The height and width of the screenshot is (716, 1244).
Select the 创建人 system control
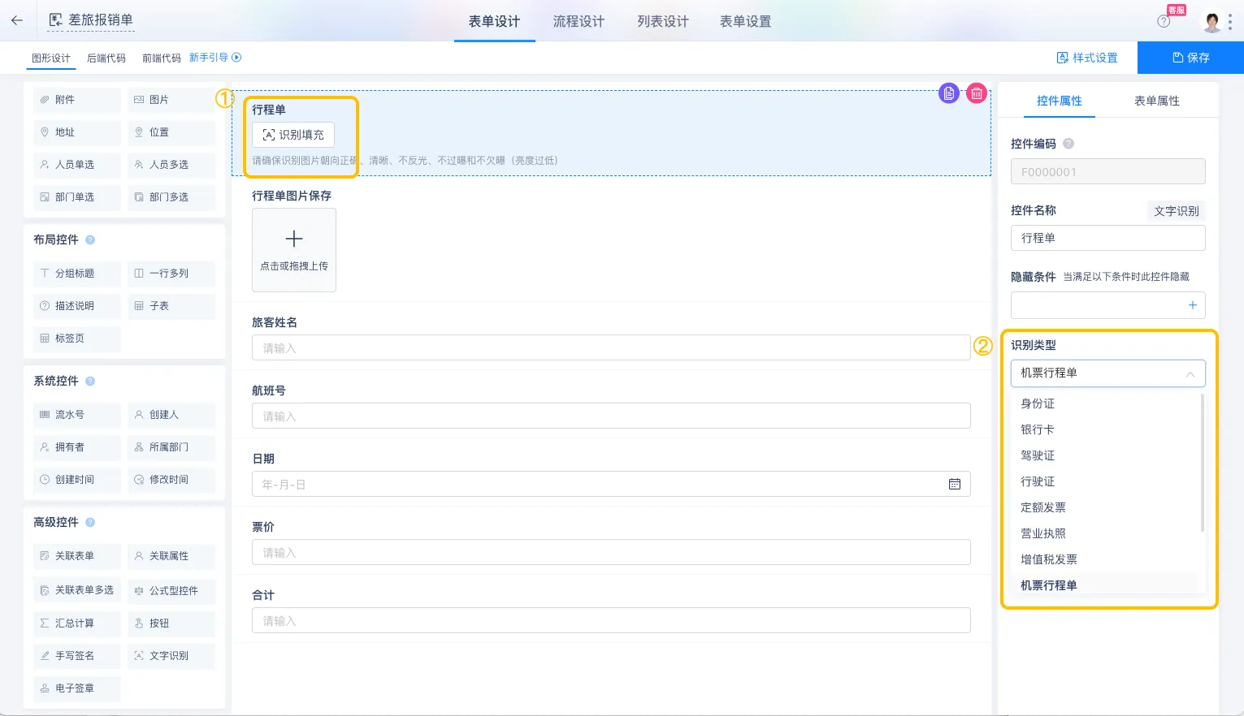click(x=171, y=415)
